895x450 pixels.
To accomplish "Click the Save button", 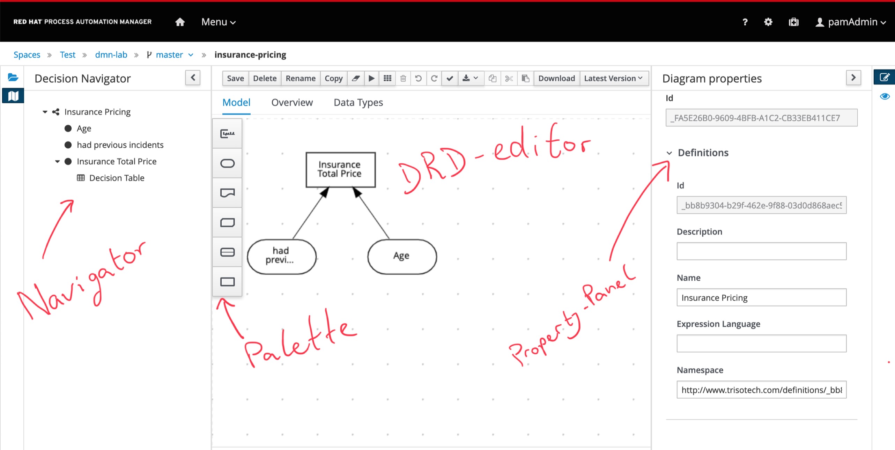I will (235, 78).
